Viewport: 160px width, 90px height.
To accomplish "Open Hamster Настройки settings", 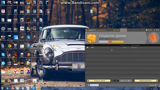I will click(x=149, y=30).
